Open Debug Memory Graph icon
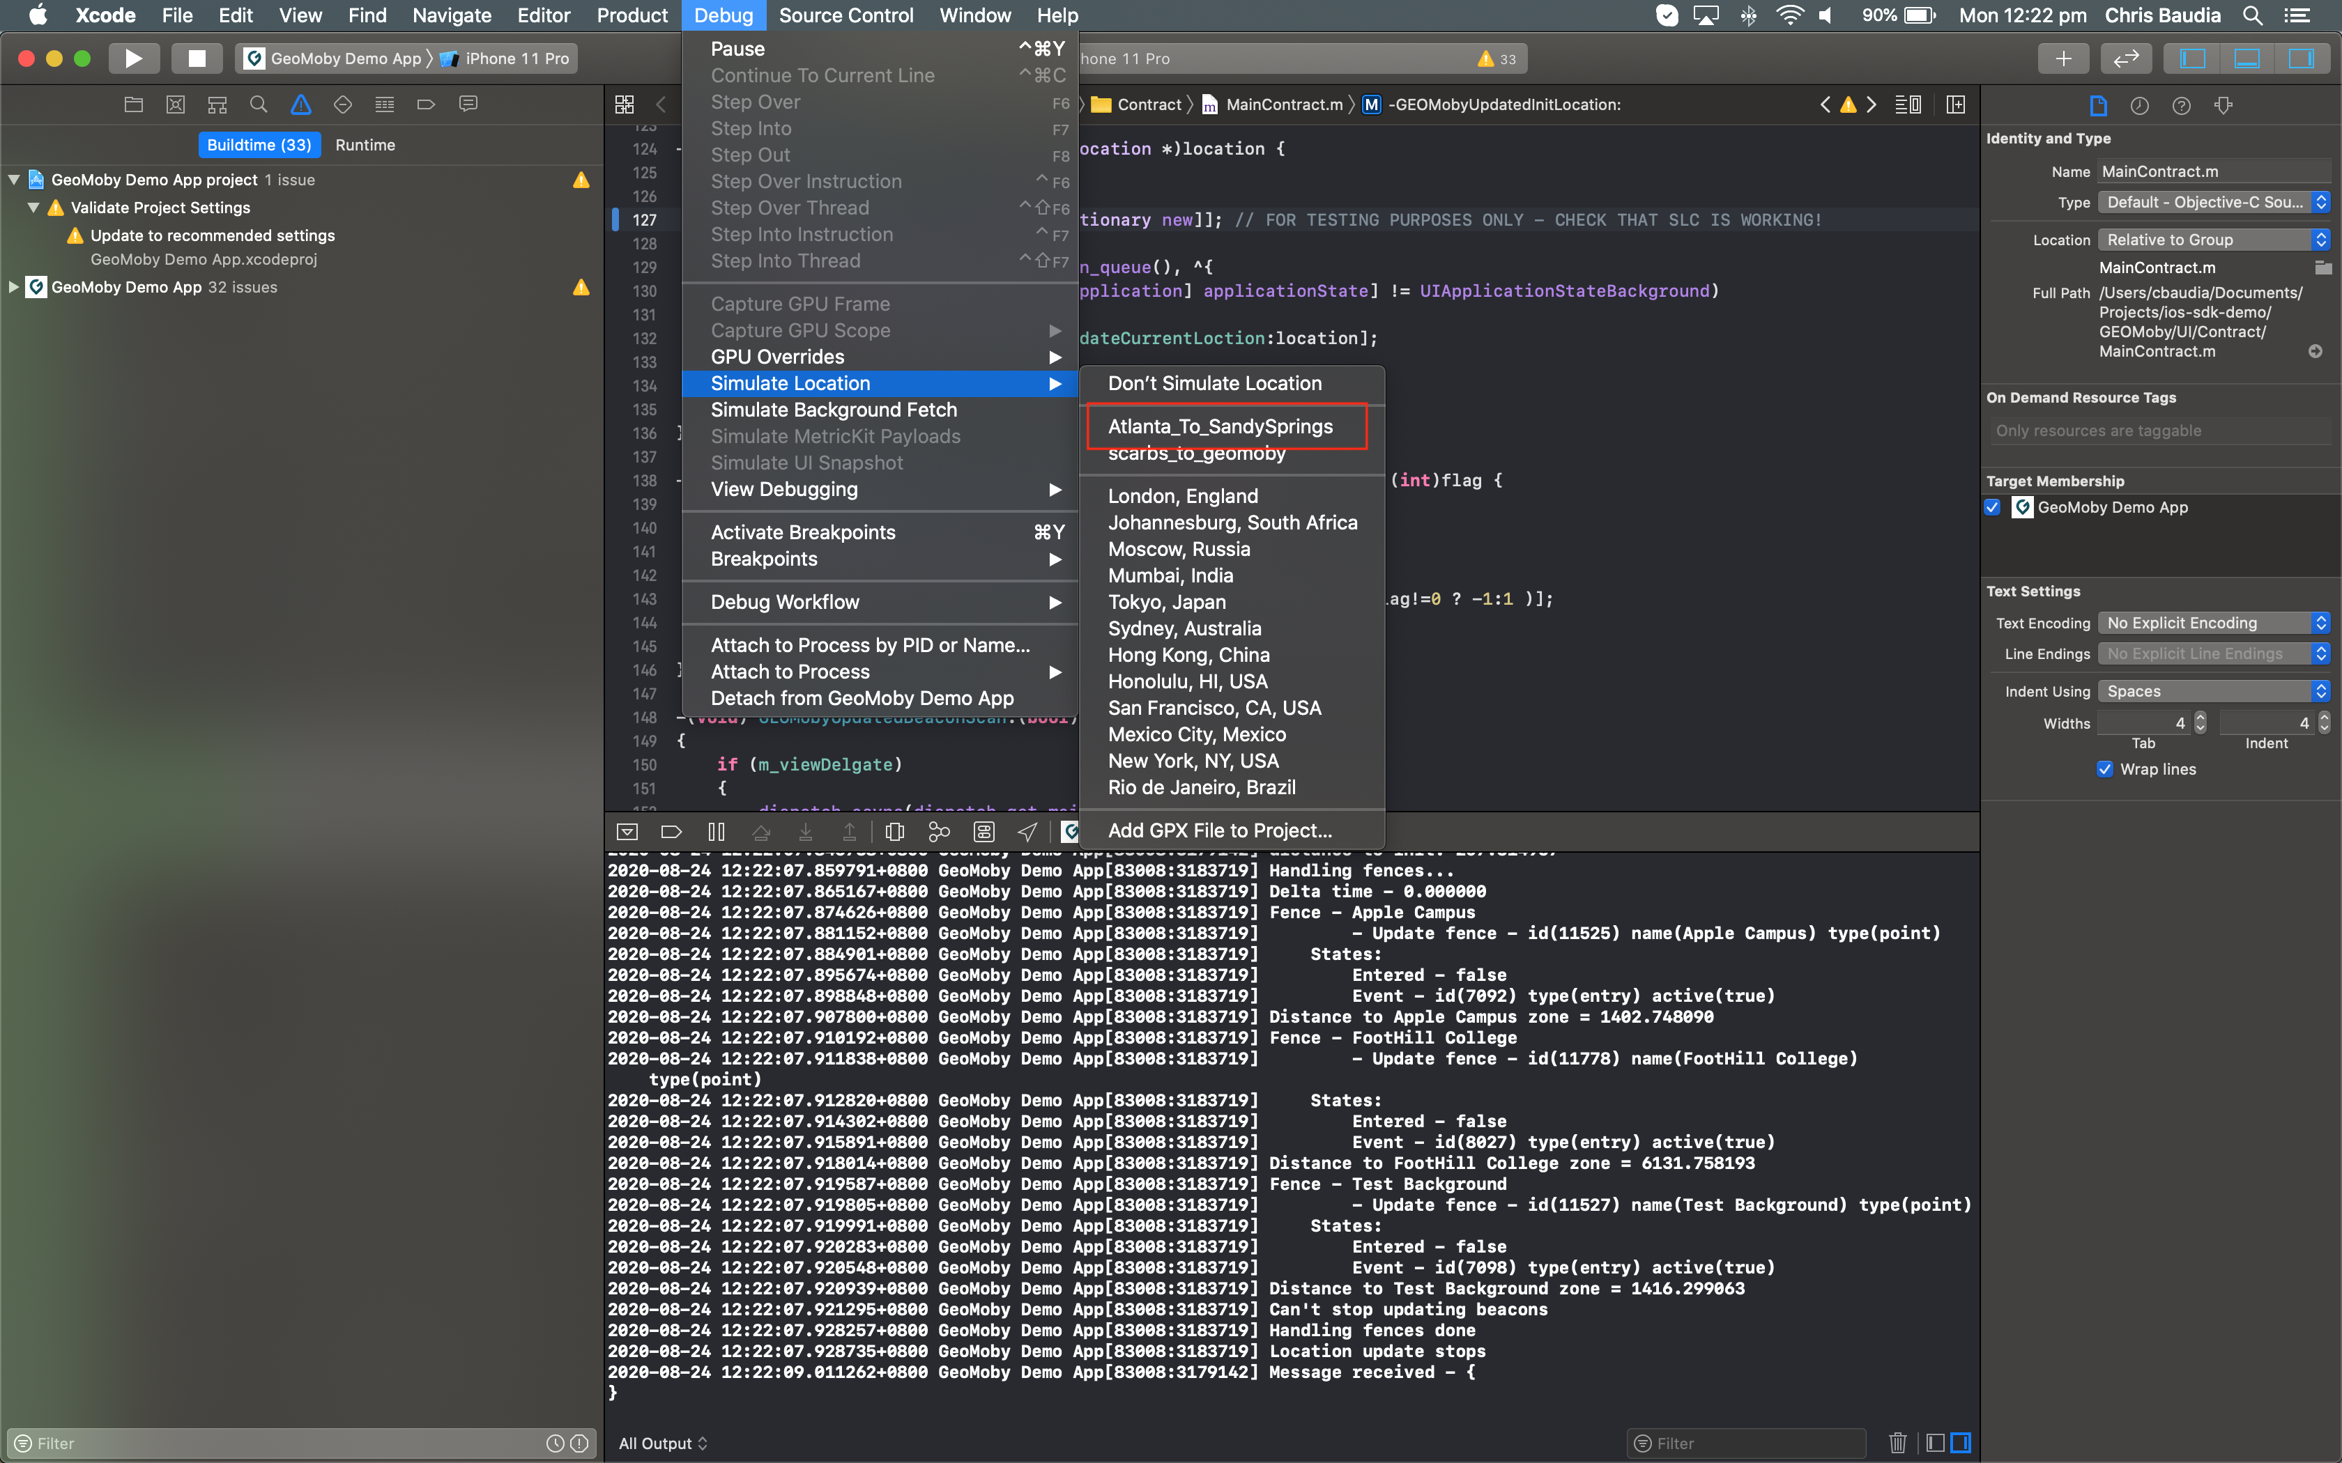This screenshot has width=2342, height=1463. click(x=939, y=831)
